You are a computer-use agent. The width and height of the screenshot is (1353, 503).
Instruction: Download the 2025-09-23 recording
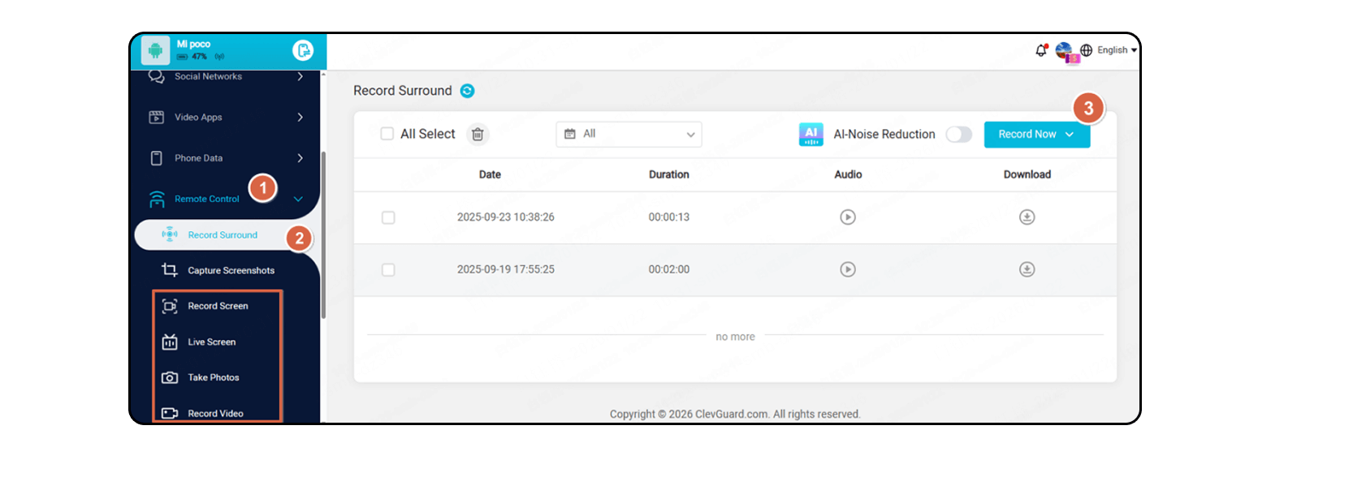click(x=1027, y=217)
